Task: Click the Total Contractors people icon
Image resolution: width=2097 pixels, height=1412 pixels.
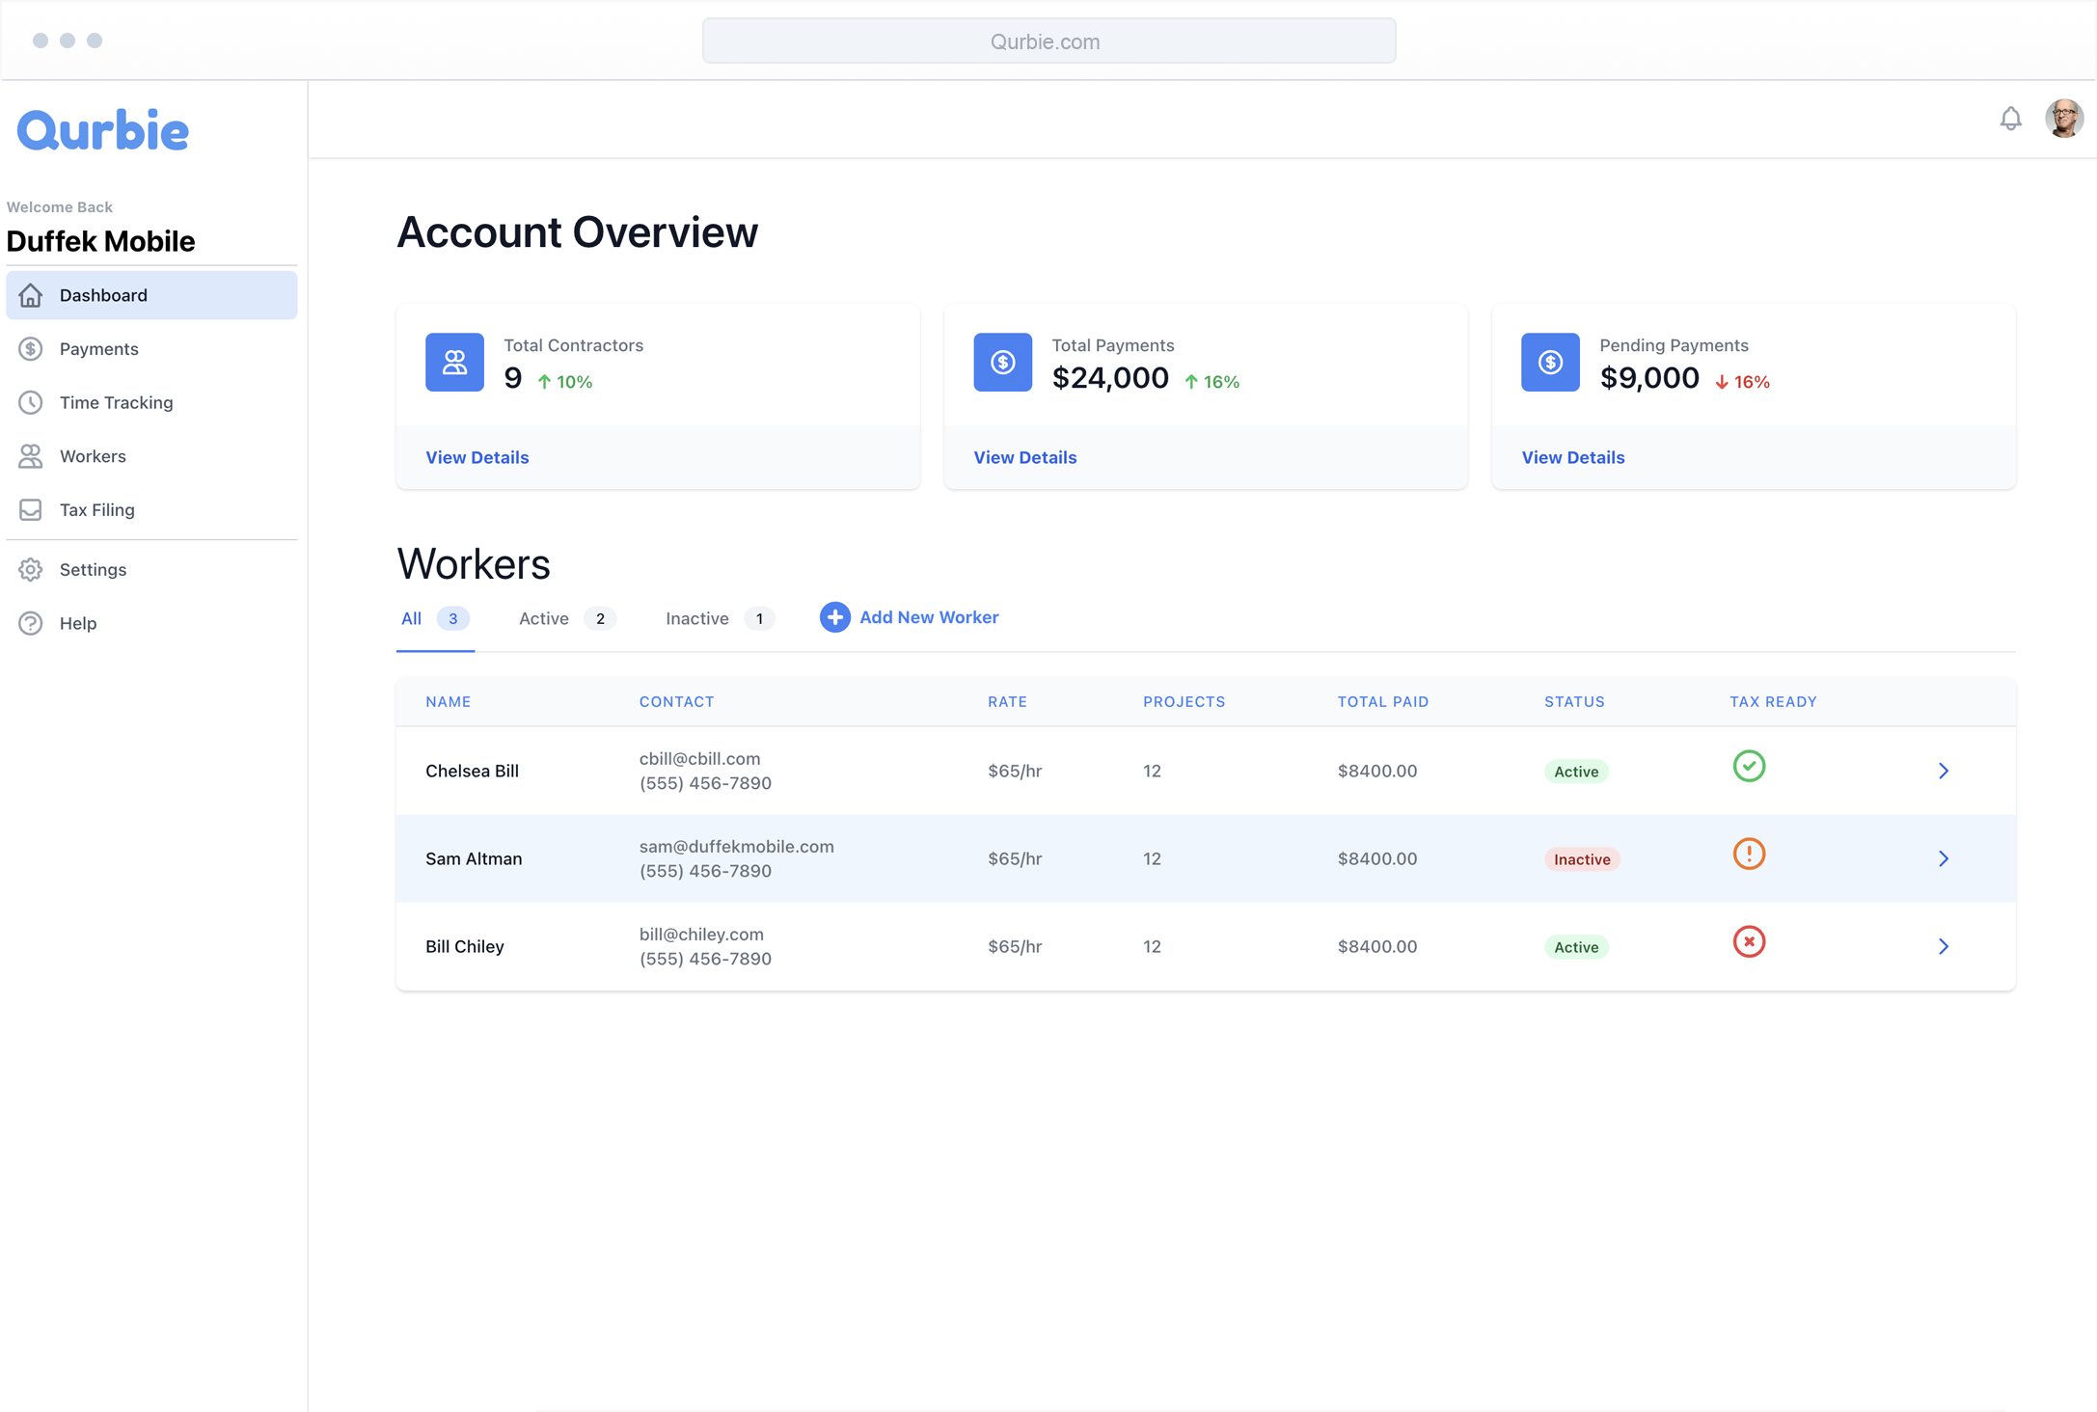Action: click(454, 362)
